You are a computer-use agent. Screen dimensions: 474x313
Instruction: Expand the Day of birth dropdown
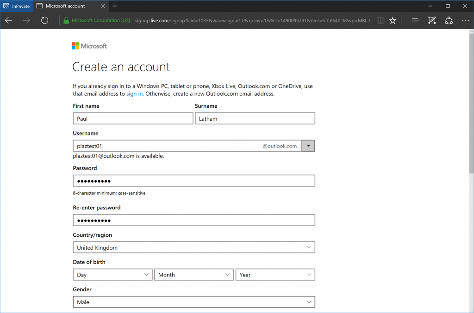point(112,275)
